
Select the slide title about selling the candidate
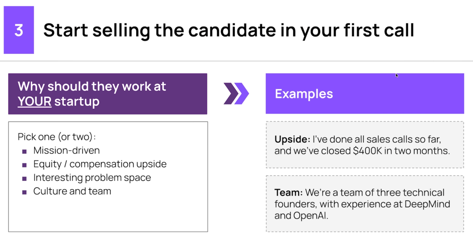point(229,30)
